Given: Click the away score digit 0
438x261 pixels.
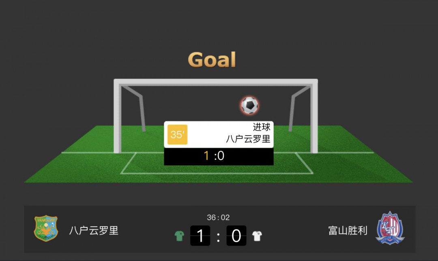Looking at the screenshot, I should coord(236,236).
